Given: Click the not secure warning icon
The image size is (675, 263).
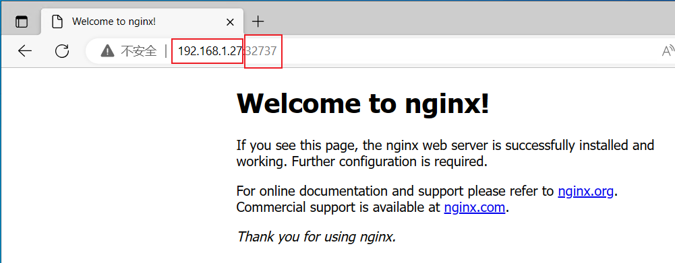Looking at the screenshot, I should [x=107, y=52].
